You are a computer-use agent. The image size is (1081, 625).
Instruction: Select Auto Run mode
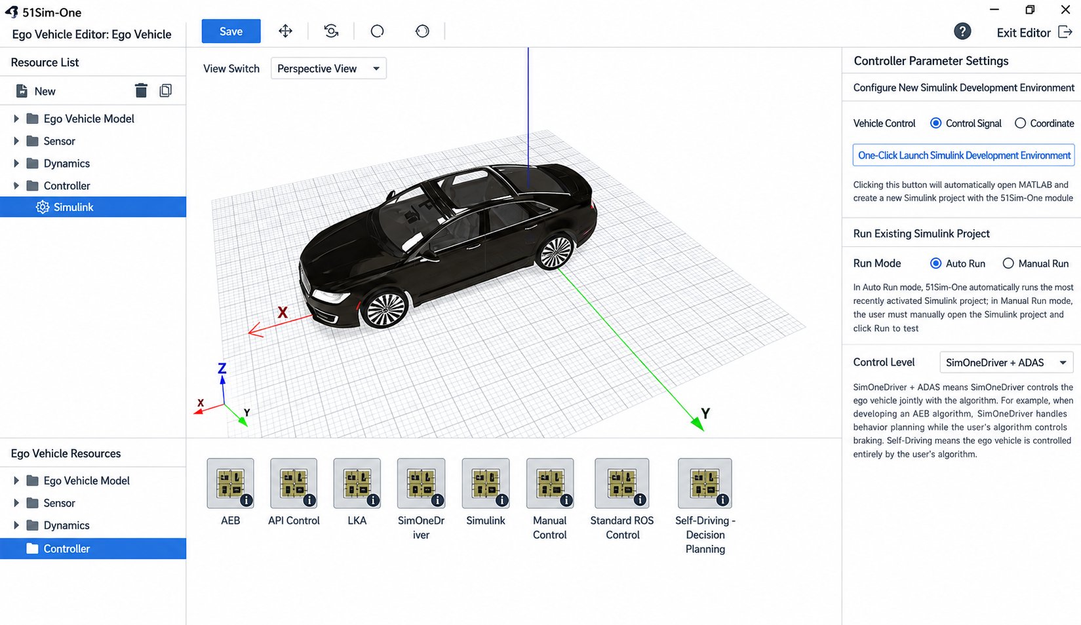point(936,263)
